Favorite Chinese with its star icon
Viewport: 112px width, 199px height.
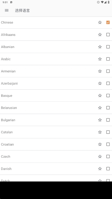(x=100, y=22)
